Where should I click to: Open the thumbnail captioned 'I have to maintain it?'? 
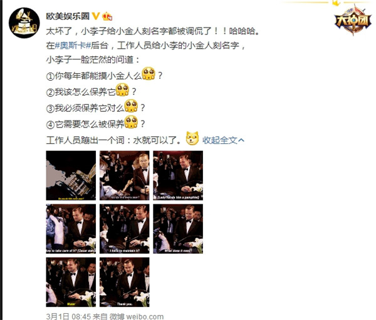tap(125, 229)
